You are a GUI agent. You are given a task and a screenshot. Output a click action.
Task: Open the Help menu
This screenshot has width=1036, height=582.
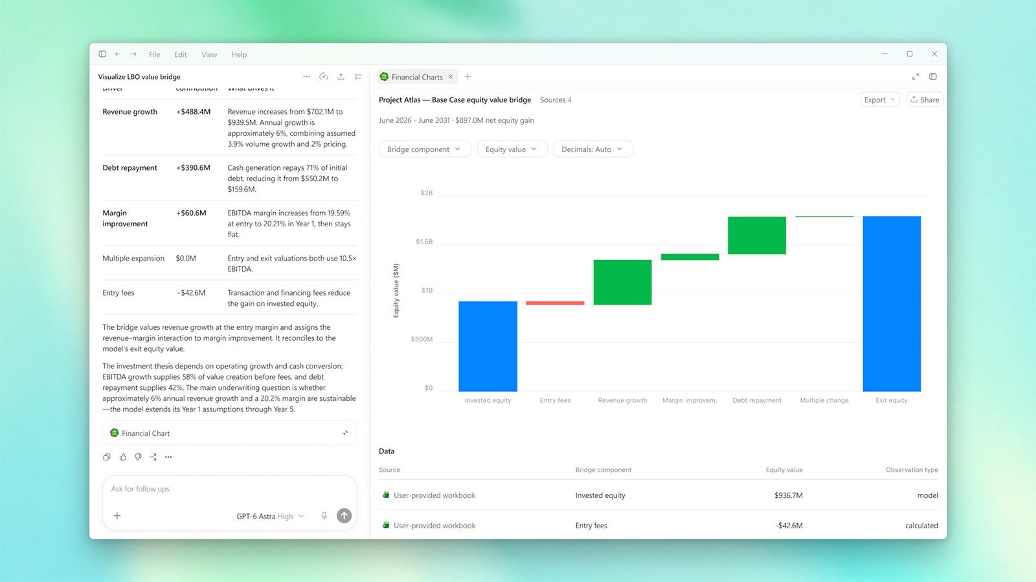pyautogui.click(x=239, y=55)
